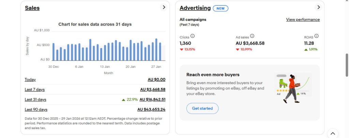Open the Sales heading link

tap(32, 8)
